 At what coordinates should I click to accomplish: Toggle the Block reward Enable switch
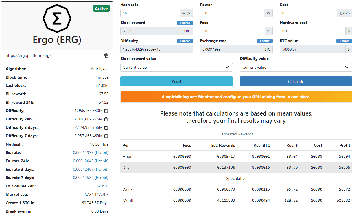pyautogui.click(x=185, y=23)
